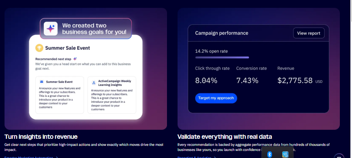Click the automation icon beside Weekly Learning Insights

pyautogui.click(x=94, y=83)
